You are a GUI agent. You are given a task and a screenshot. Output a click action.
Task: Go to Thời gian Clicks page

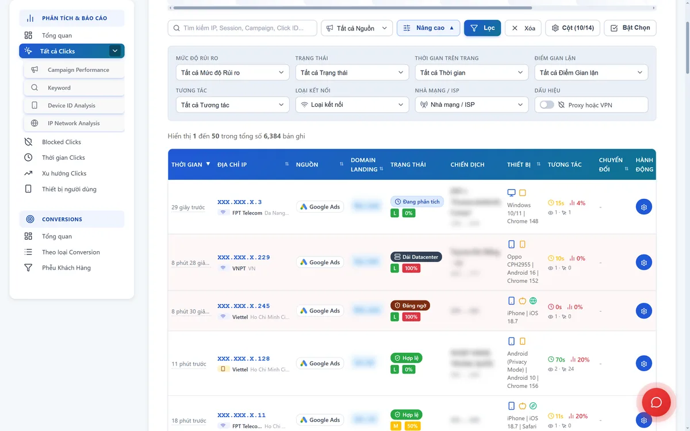click(63, 157)
